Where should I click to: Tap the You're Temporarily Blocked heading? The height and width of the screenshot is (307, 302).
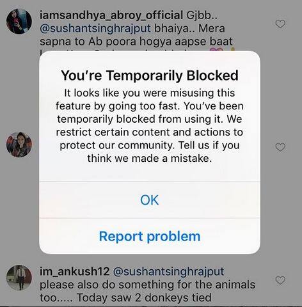(x=150, y=75)
